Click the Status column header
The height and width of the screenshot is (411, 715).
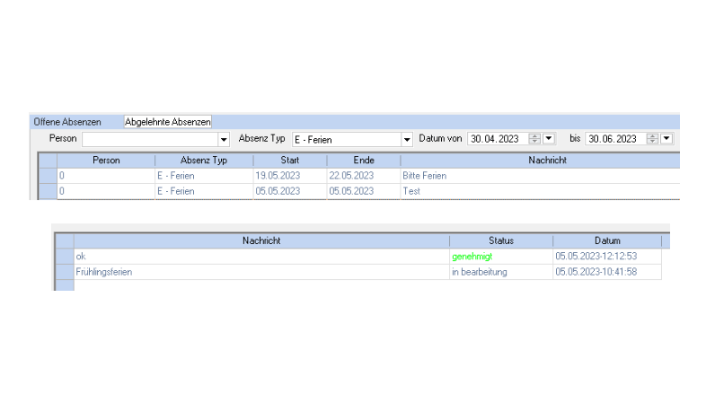500,240
